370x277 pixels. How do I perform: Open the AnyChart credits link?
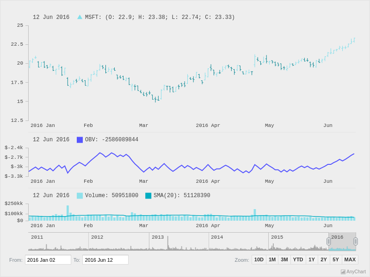(353, 272)
